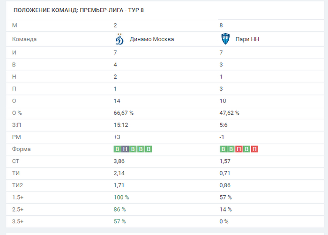The image size is (328, 235).
Task: Click Dinamo's 86 % value in the 2.5+ row
Action: tap(120, 209)
